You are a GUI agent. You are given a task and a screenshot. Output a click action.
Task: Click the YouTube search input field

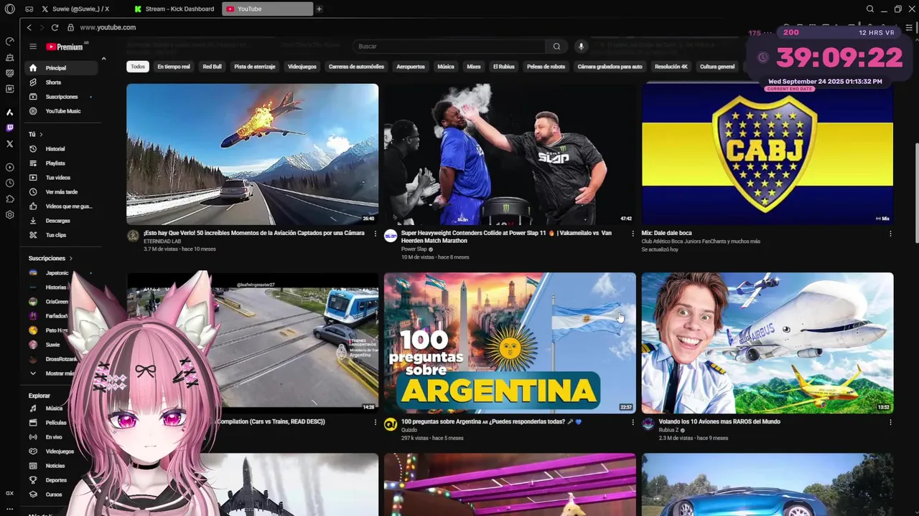click(449, 47)
